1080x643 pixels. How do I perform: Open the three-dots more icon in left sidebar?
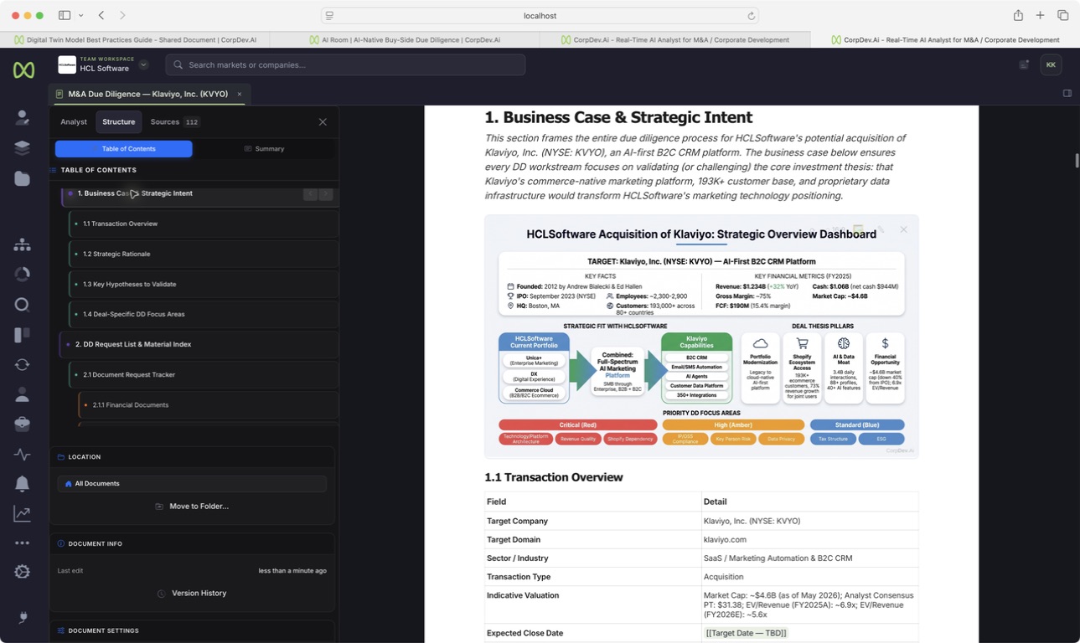[x=23, y=543]
